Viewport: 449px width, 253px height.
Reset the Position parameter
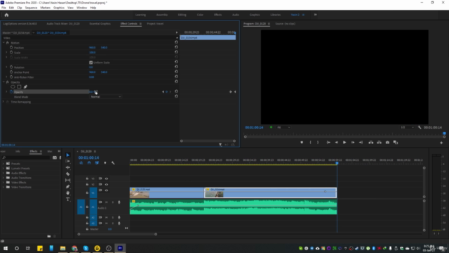tap(176, 47)
